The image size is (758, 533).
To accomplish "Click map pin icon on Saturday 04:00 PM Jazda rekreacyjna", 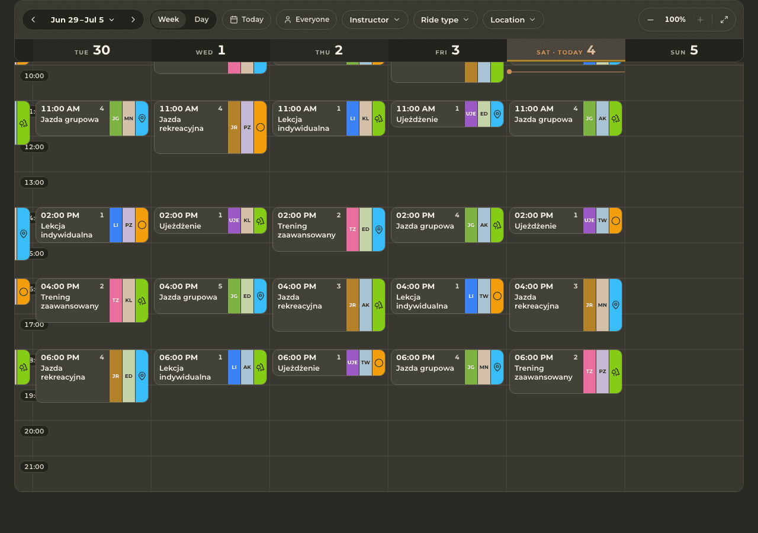I will (616, 305).
